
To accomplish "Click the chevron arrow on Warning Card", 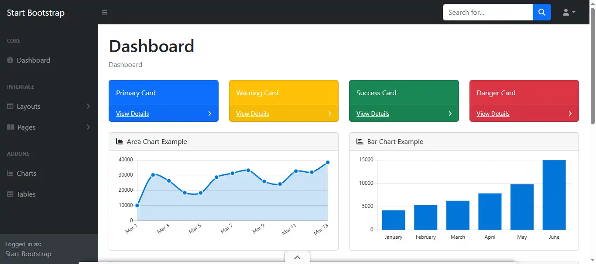I will [x=330, y=114].
